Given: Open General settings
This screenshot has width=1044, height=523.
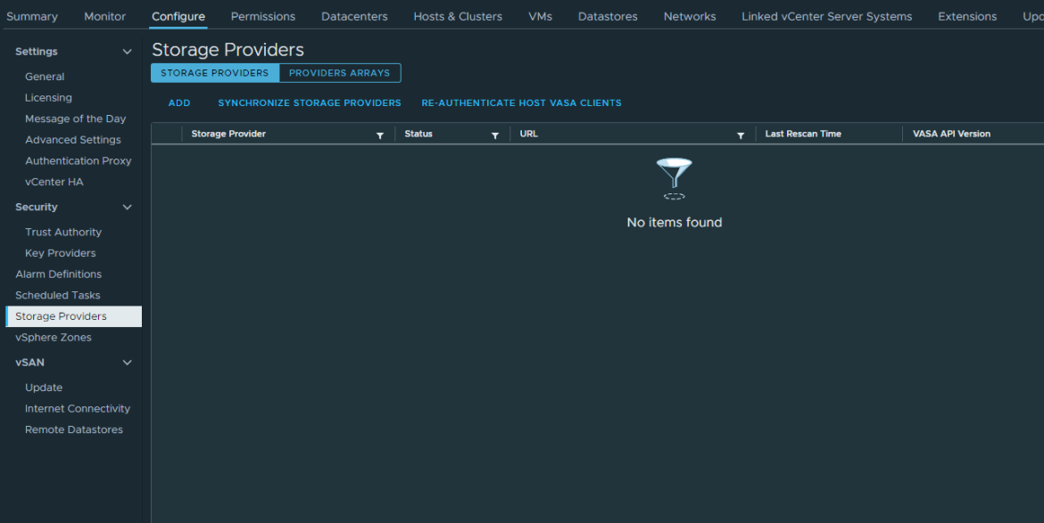Looking at the screenshot, I should (x=45, y=77).
